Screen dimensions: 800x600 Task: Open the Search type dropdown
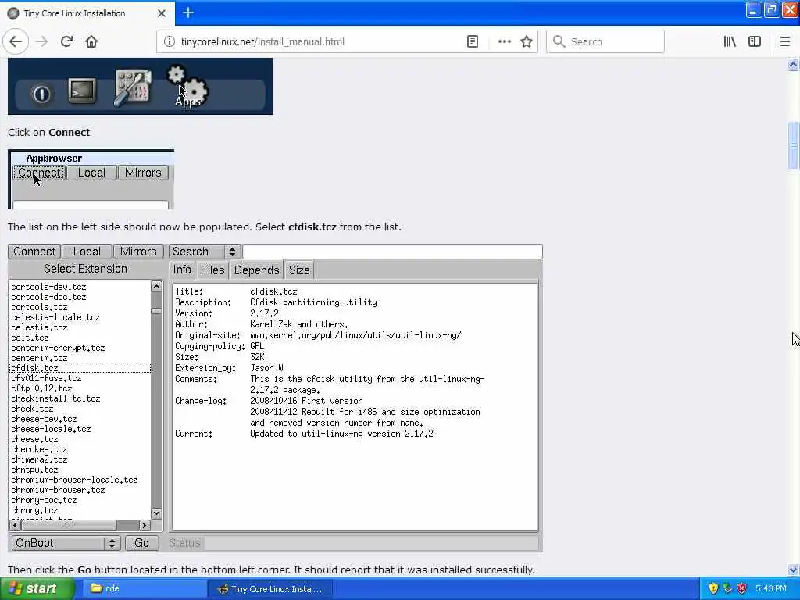(x=204, y=252)
